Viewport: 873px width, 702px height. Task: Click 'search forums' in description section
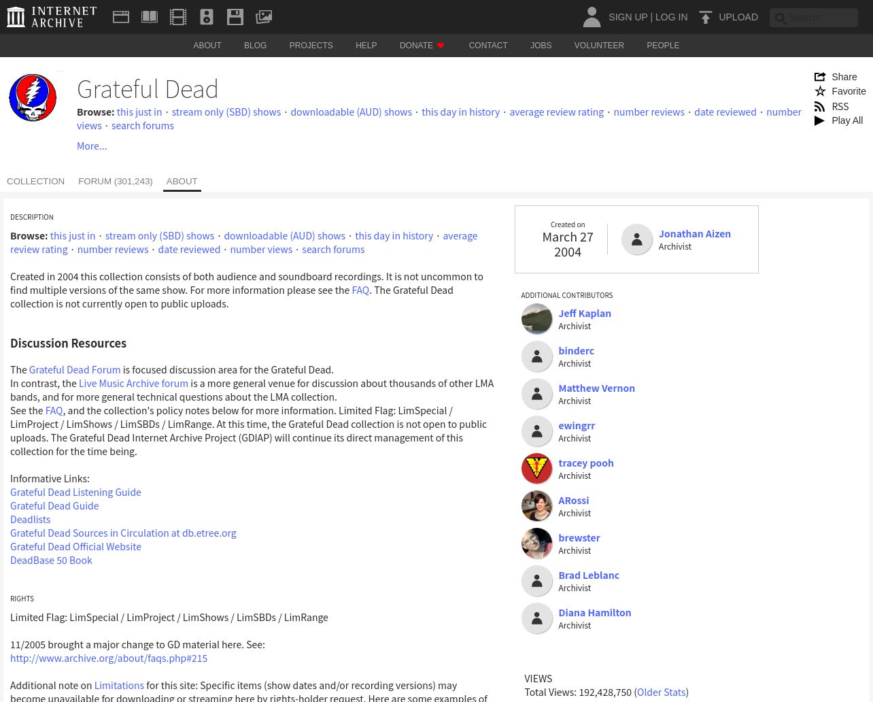pos(333,250)
